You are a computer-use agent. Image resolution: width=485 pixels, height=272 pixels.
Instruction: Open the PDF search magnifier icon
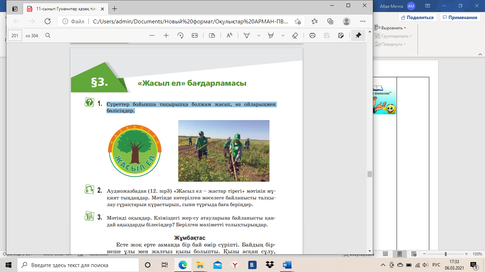[x=48, y=35]
